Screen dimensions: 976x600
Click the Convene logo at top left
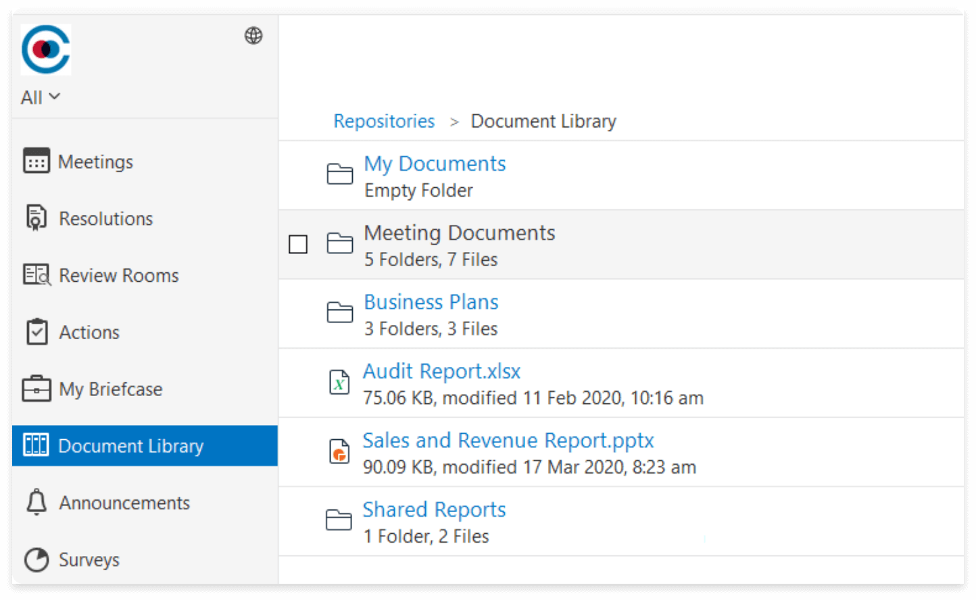coord(45,49)
